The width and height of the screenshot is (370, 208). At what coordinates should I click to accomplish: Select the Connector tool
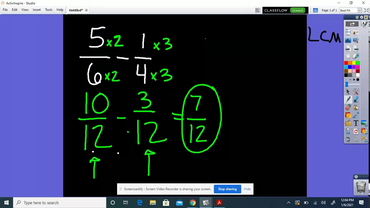click(356, 115)
